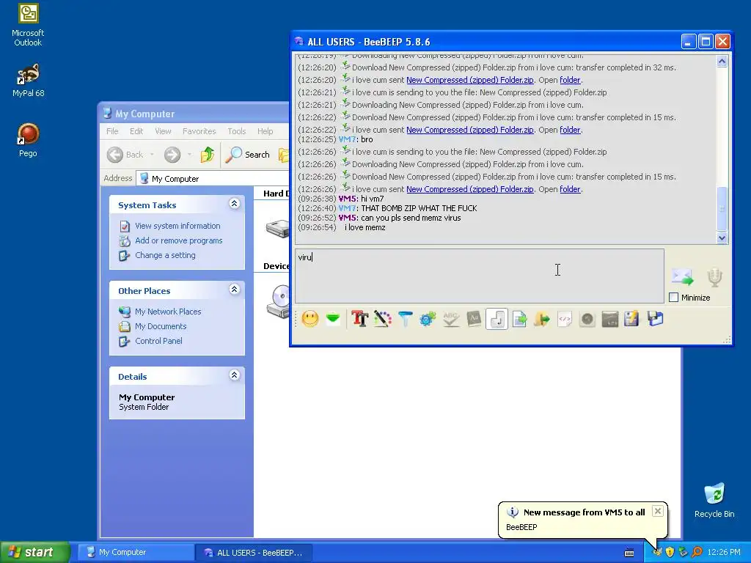Enable the Minimize checkbox in BeeBEEP
Viewport: 751px width, 563px height.
673,298
